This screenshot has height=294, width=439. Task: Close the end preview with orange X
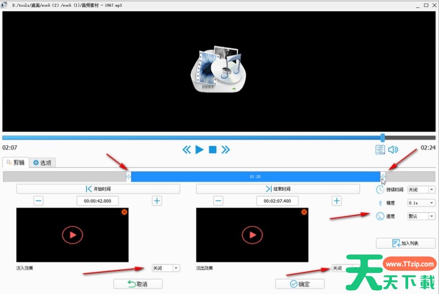click(x=304, y=212)
